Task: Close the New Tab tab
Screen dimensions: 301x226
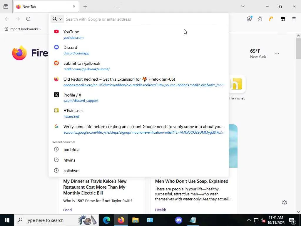Action: pyautogui.click(x=74, y=6)
